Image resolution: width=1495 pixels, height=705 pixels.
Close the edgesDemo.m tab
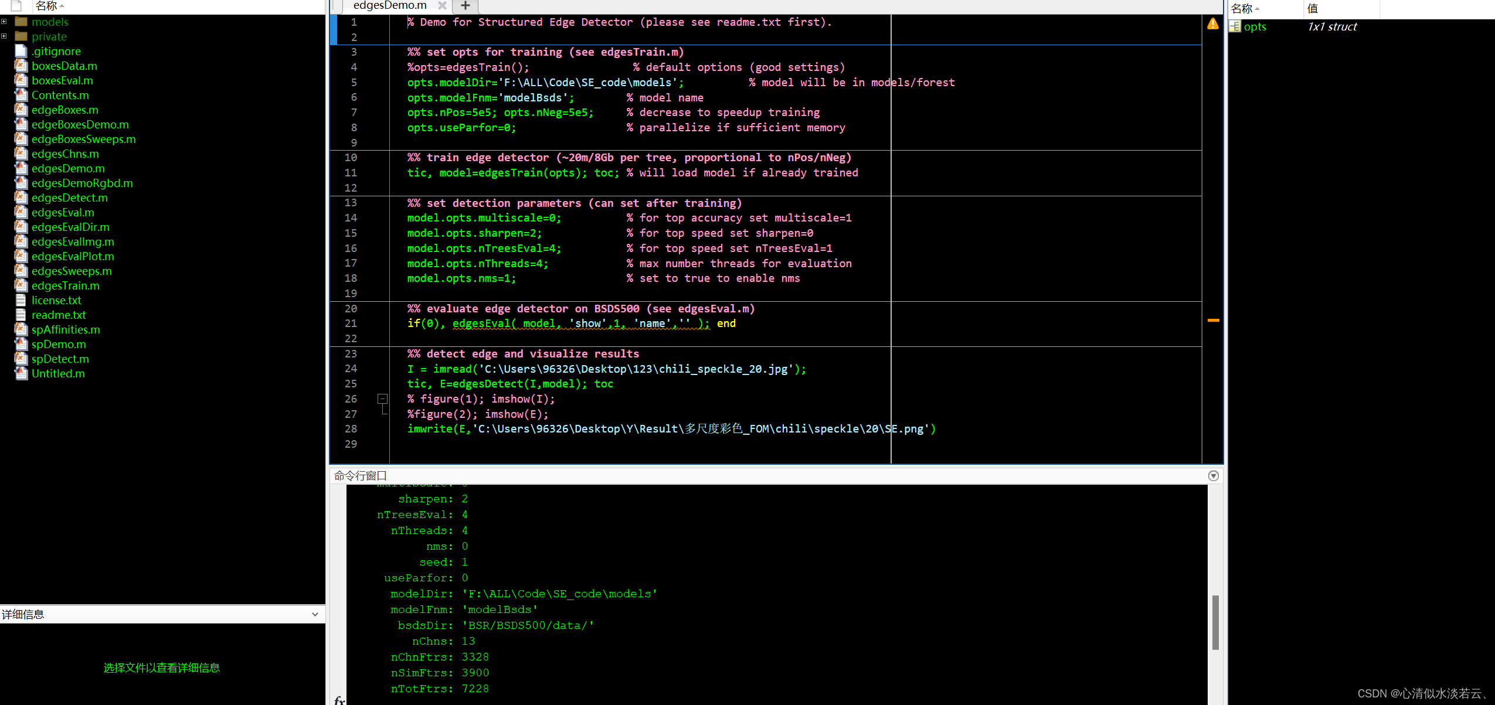pyautogui.click(x=442, y=6)
